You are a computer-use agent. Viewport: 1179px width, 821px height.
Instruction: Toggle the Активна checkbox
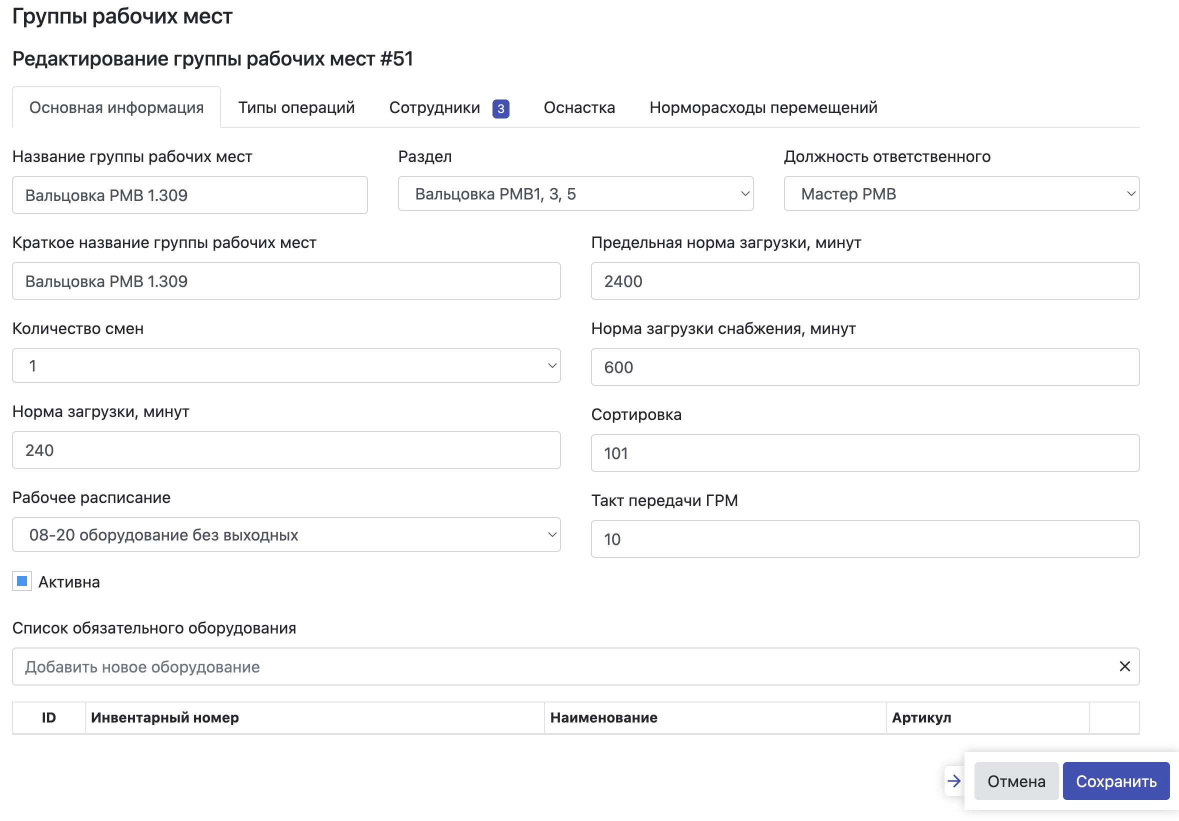point(22,581)
